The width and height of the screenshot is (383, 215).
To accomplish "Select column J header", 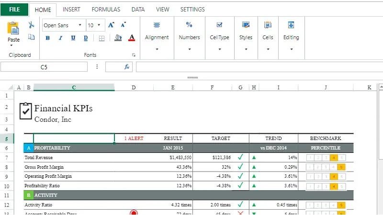I will point(326,87).
